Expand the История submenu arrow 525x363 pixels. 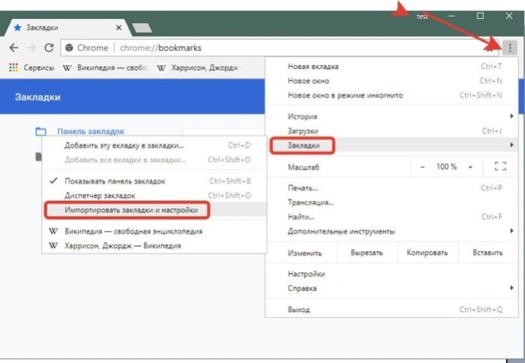click(511, 116)
